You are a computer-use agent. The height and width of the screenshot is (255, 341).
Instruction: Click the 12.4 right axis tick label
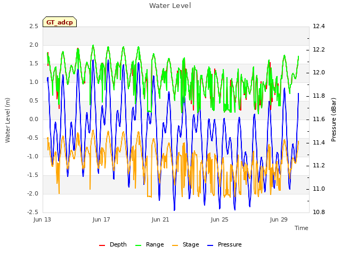319,27
